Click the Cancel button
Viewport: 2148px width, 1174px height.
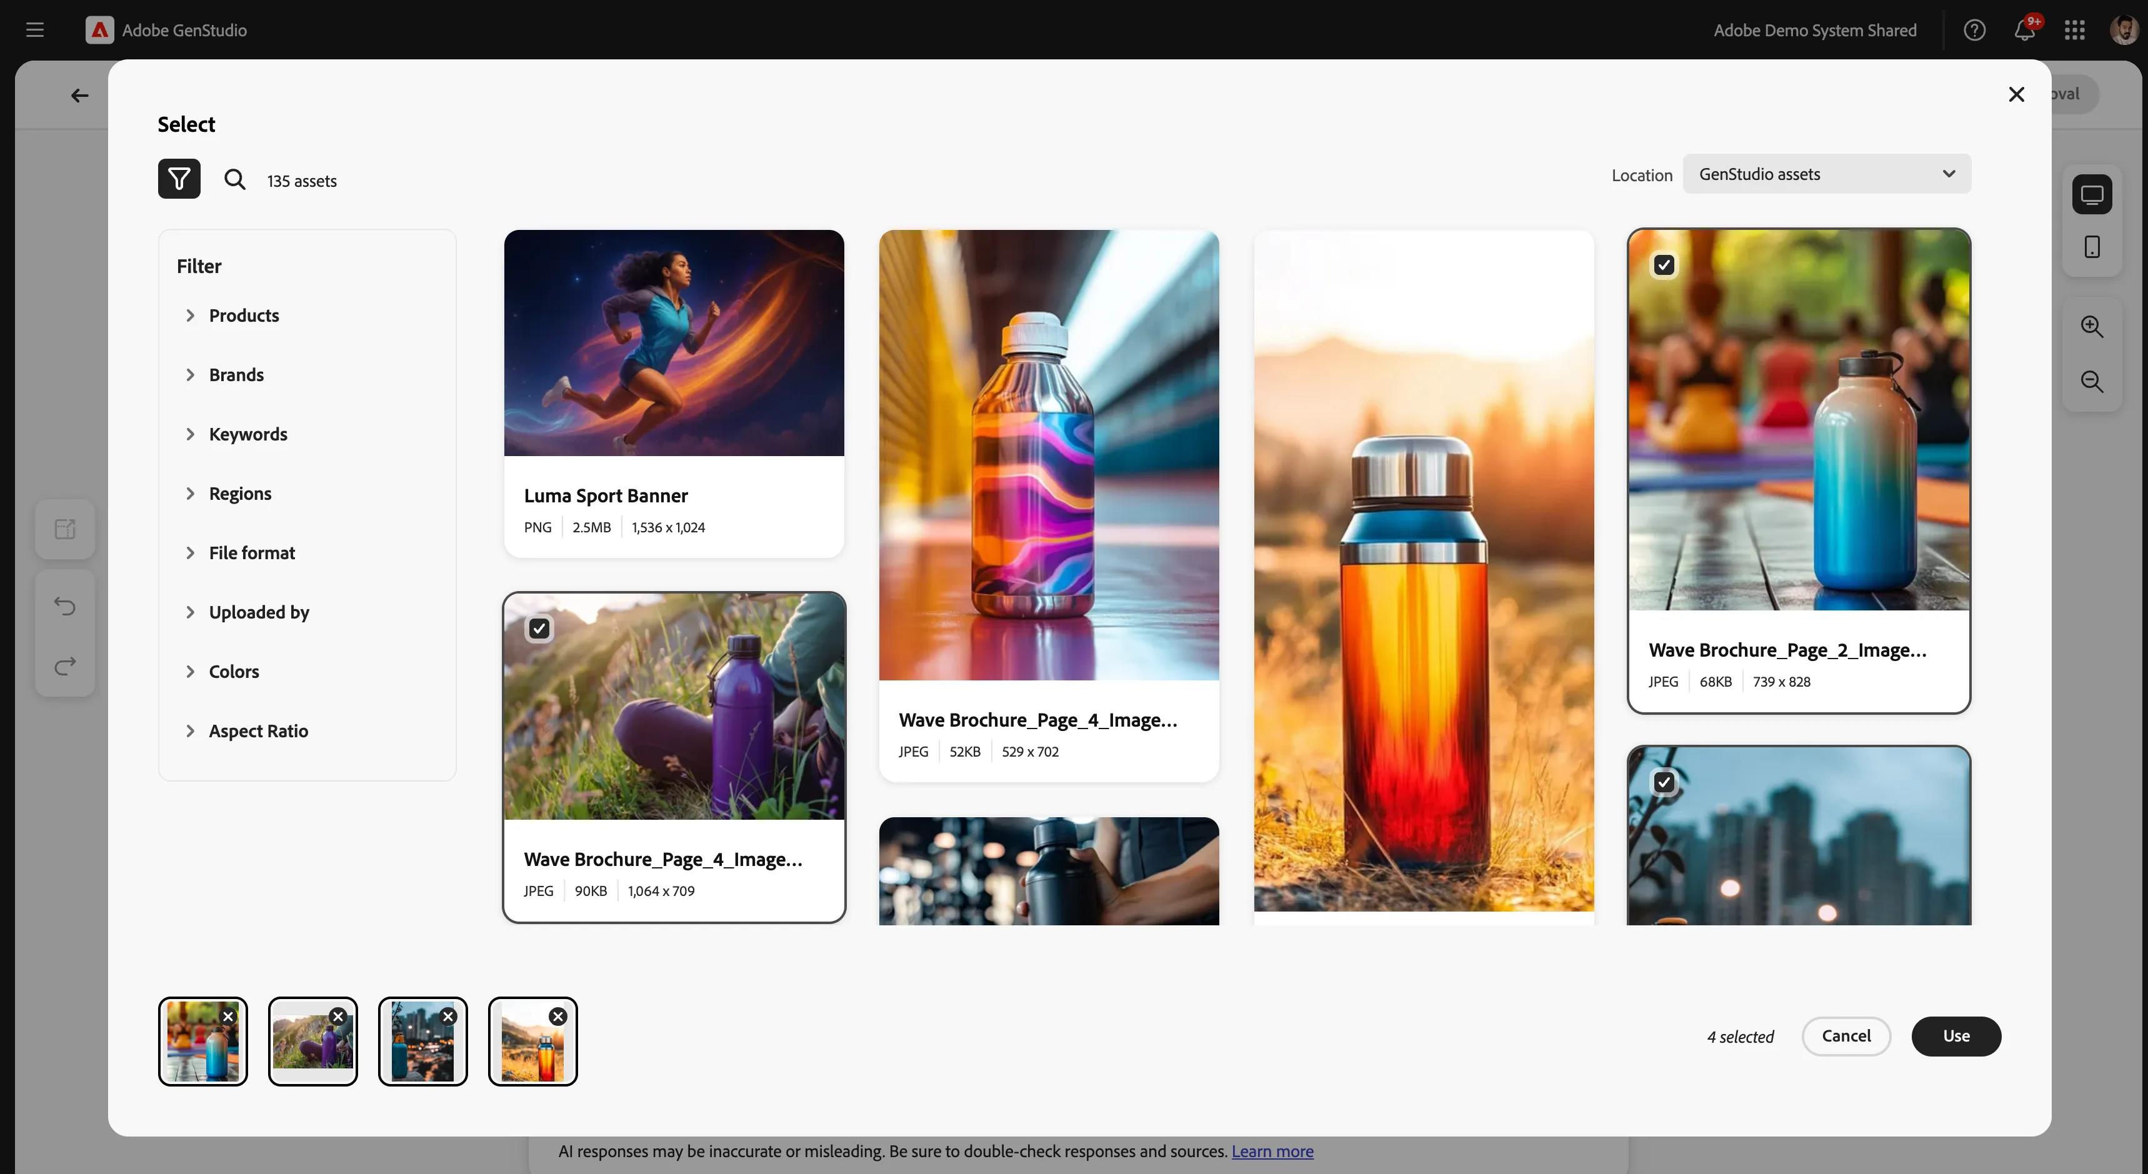[x=1846, y=1035]
